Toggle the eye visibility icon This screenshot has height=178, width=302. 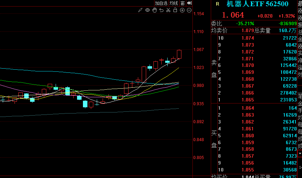point(147,10)
